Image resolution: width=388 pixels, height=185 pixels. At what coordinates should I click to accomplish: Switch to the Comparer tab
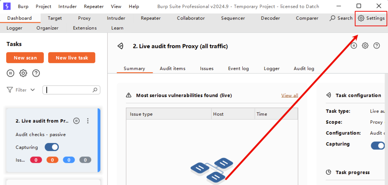click(307, 18)
